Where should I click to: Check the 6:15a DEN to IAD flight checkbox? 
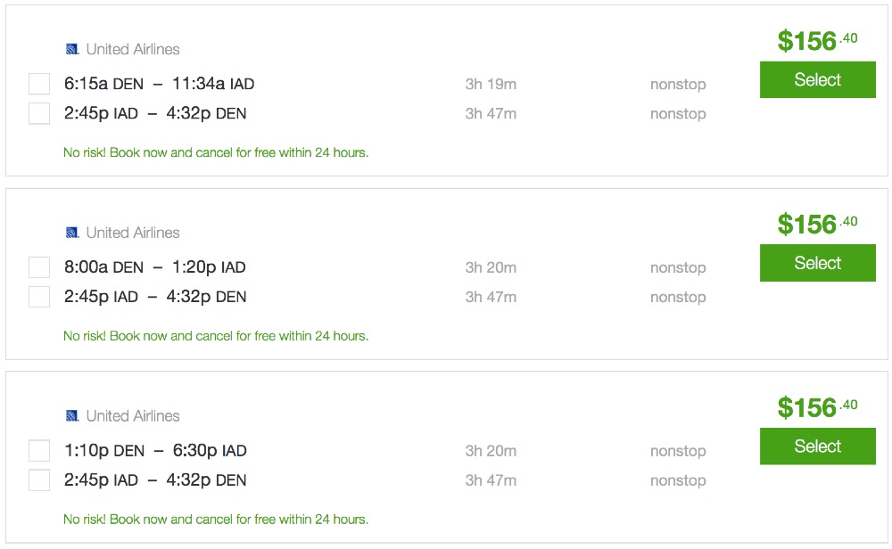[x=39, y=84]
